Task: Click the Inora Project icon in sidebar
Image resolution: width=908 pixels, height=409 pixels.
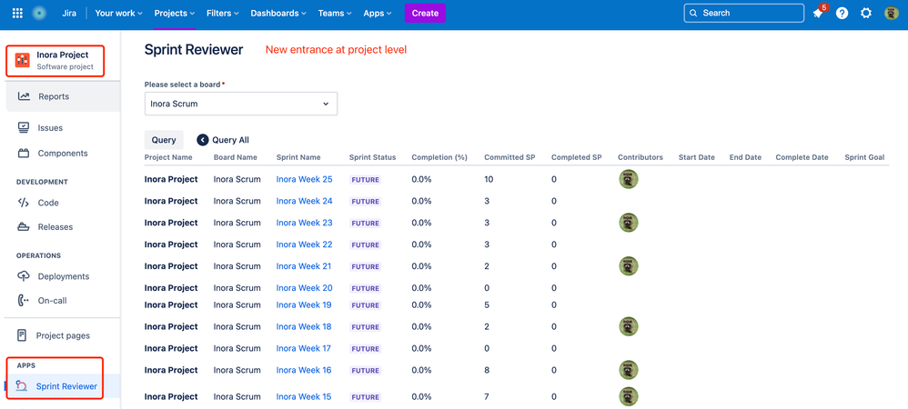Action: click(23, 61)
